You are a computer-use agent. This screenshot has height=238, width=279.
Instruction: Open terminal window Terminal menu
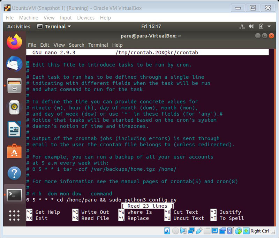[x=98, y=45]
